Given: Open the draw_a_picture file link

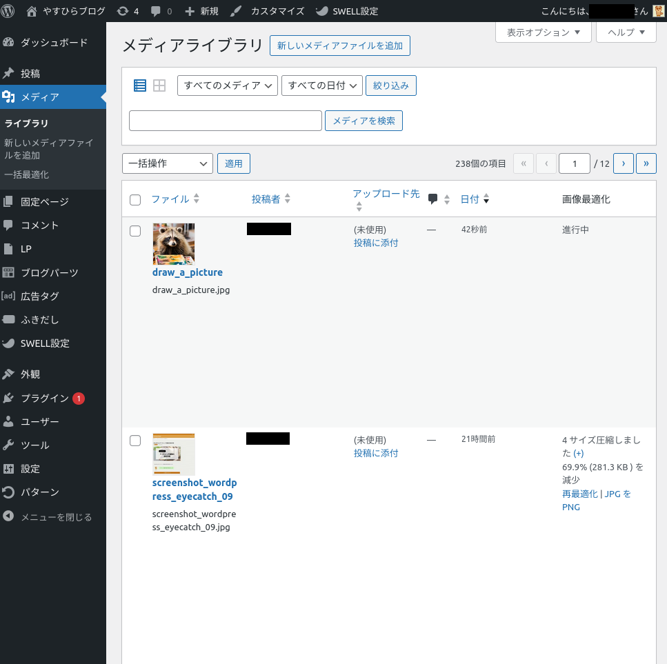Looking at the screenshot, I should [188, 272].
